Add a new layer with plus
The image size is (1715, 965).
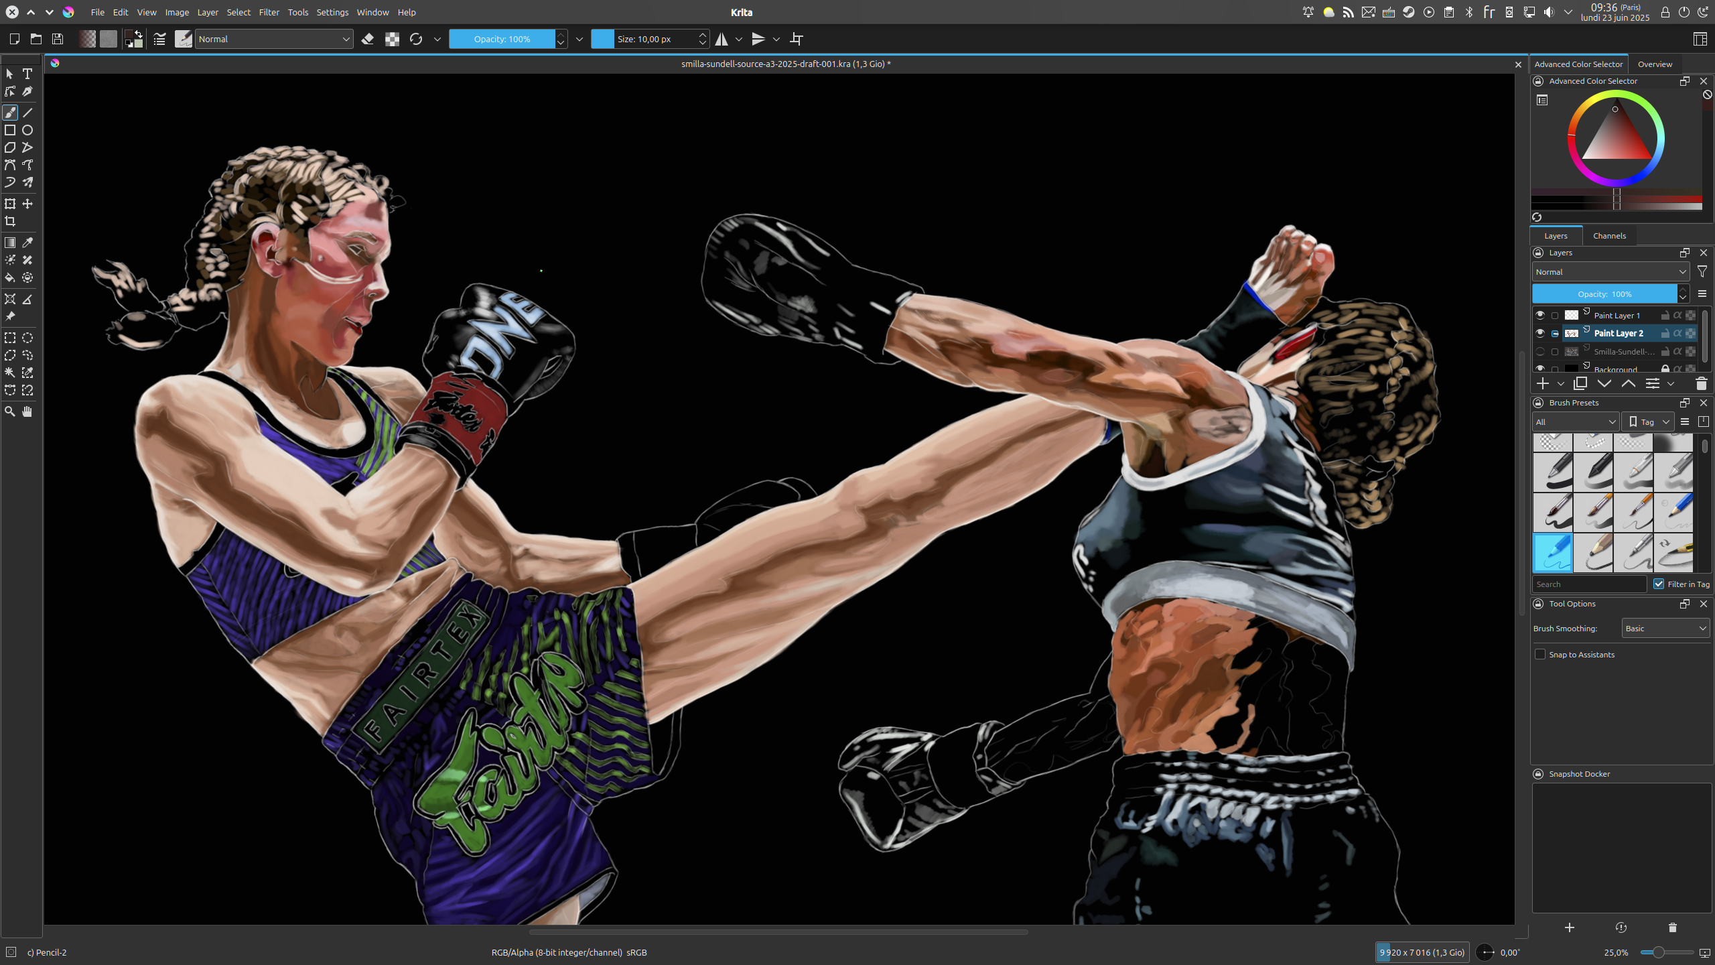[x=1543, y=384]
